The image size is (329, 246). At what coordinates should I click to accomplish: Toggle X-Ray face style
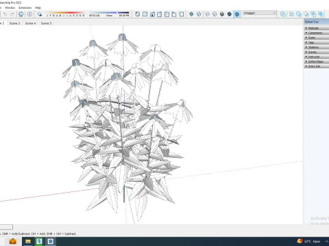tap(191, 14)
